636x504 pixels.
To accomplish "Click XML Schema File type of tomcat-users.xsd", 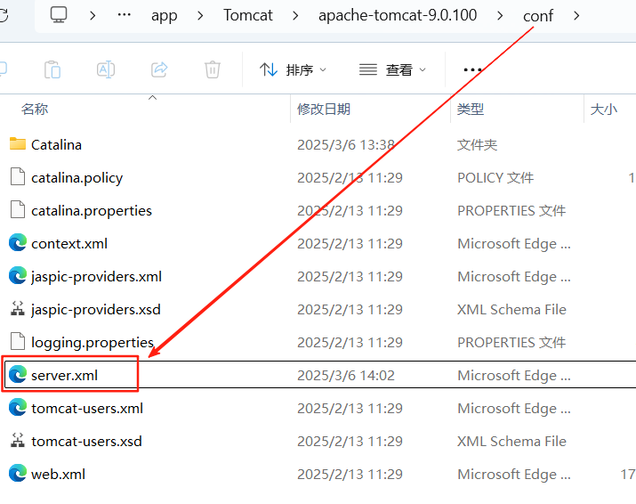I will click(511, 441).
